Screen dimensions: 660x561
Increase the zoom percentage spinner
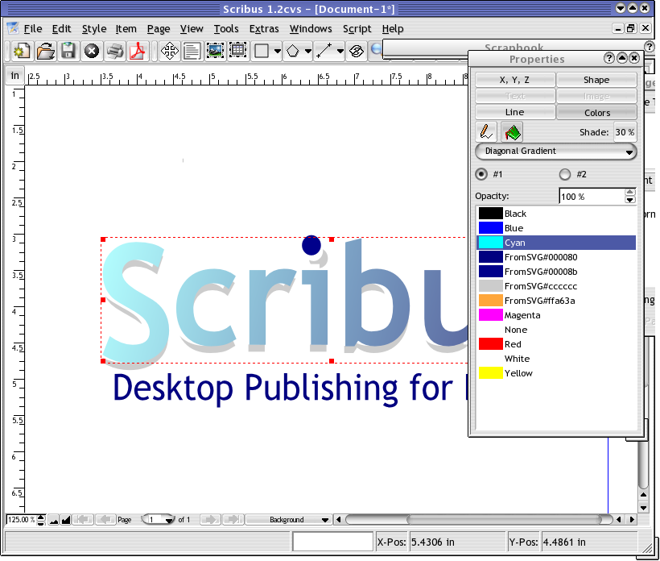(x=41, y=517)
